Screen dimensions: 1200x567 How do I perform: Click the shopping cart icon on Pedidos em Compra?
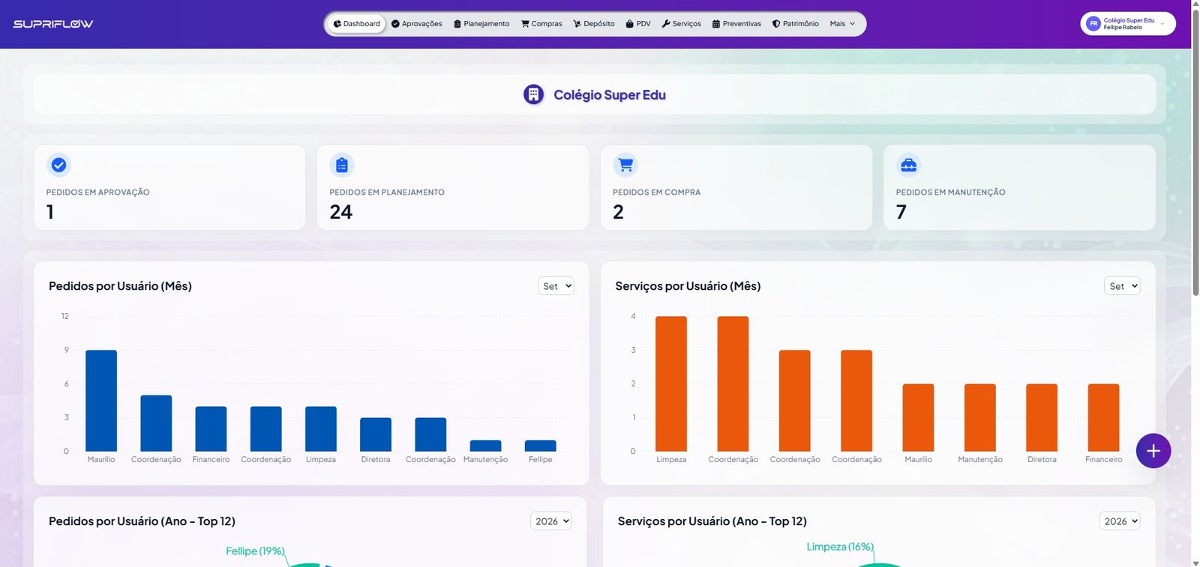625,165
